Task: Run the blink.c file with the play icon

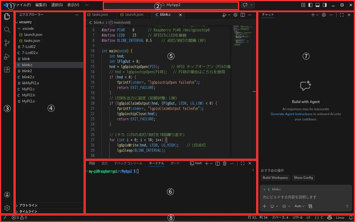Action: click(x=224, y=15)
